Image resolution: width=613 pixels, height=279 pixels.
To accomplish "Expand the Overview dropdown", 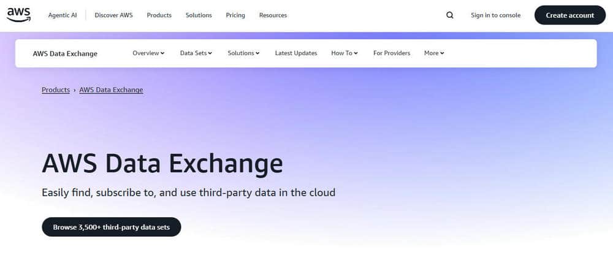I will click(148, 53).
